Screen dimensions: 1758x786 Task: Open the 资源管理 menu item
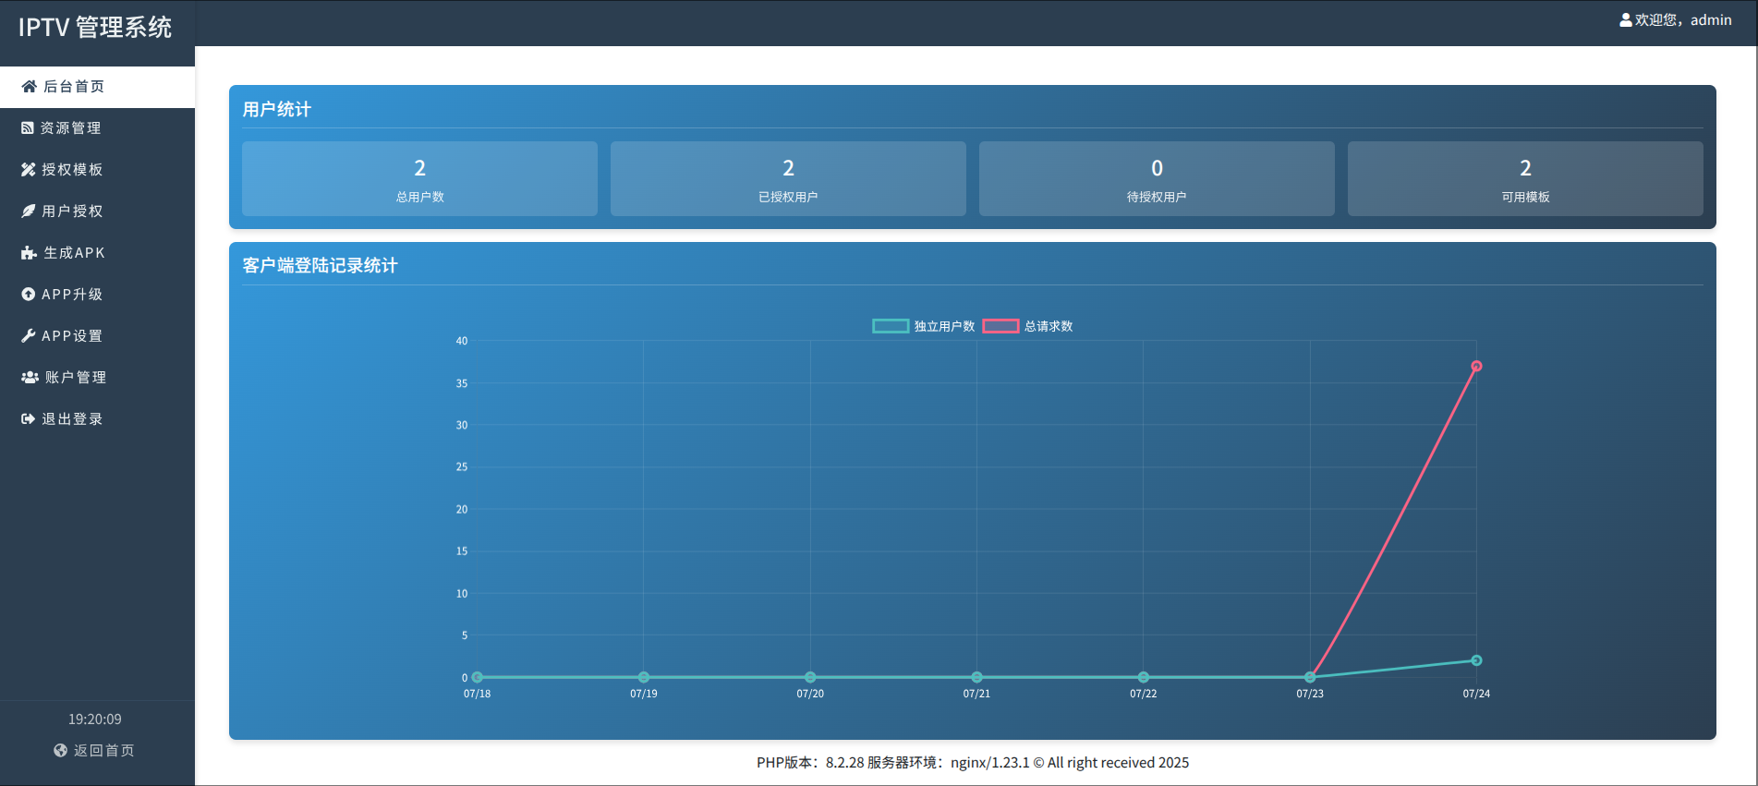(71, 128)
